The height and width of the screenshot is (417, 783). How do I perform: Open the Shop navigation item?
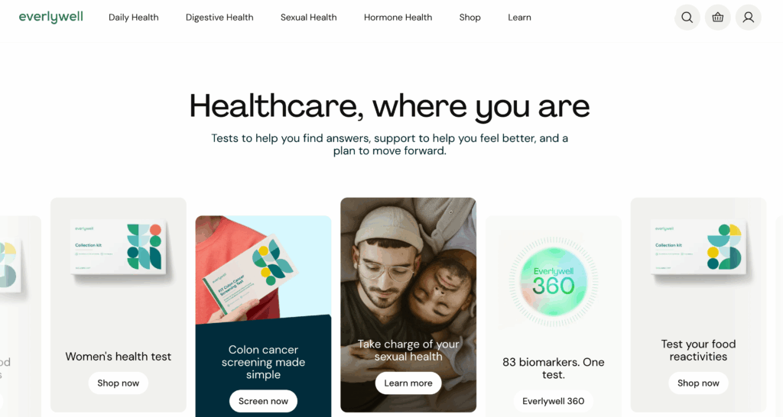click(470, 18)
